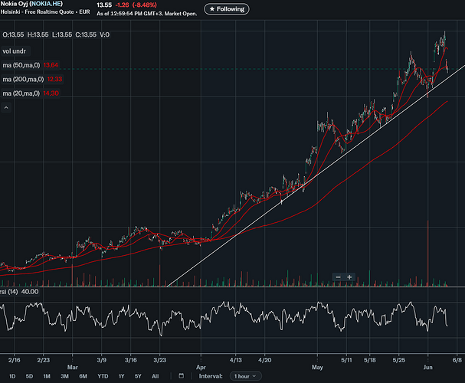Select the All range
465x383 pixels.
point(155,376)
